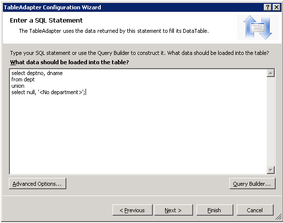Open the Advanced Options dialog
Viewport: 283px width, 223px height.
37,184
